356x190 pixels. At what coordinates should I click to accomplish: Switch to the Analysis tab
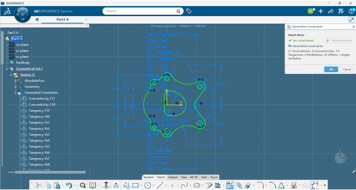pos(173,177)
